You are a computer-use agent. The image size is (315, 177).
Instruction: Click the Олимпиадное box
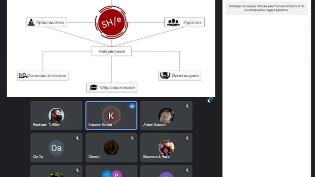(x=180, y=75)
